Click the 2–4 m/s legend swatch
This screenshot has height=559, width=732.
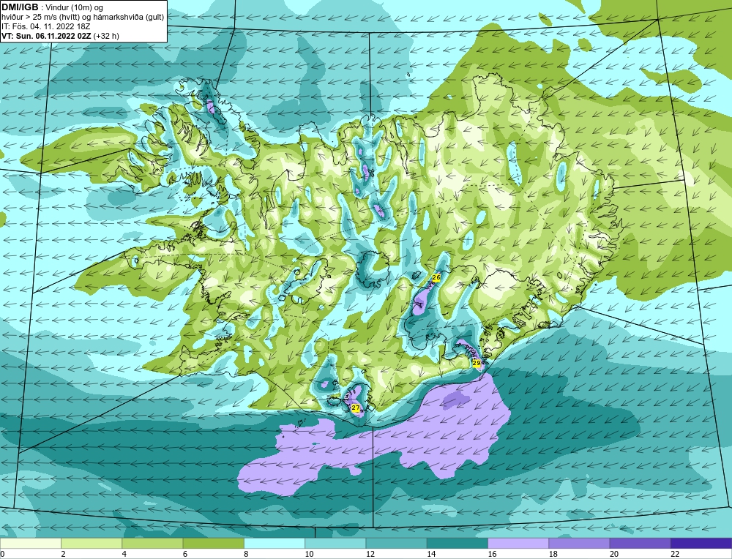click(91, 543)
